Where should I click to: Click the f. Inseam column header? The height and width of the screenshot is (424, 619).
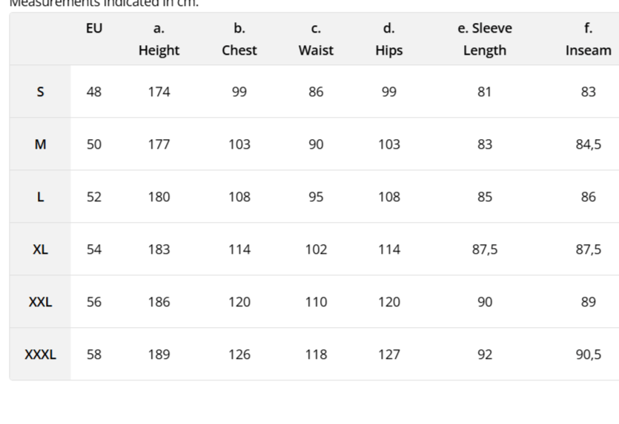588,39
